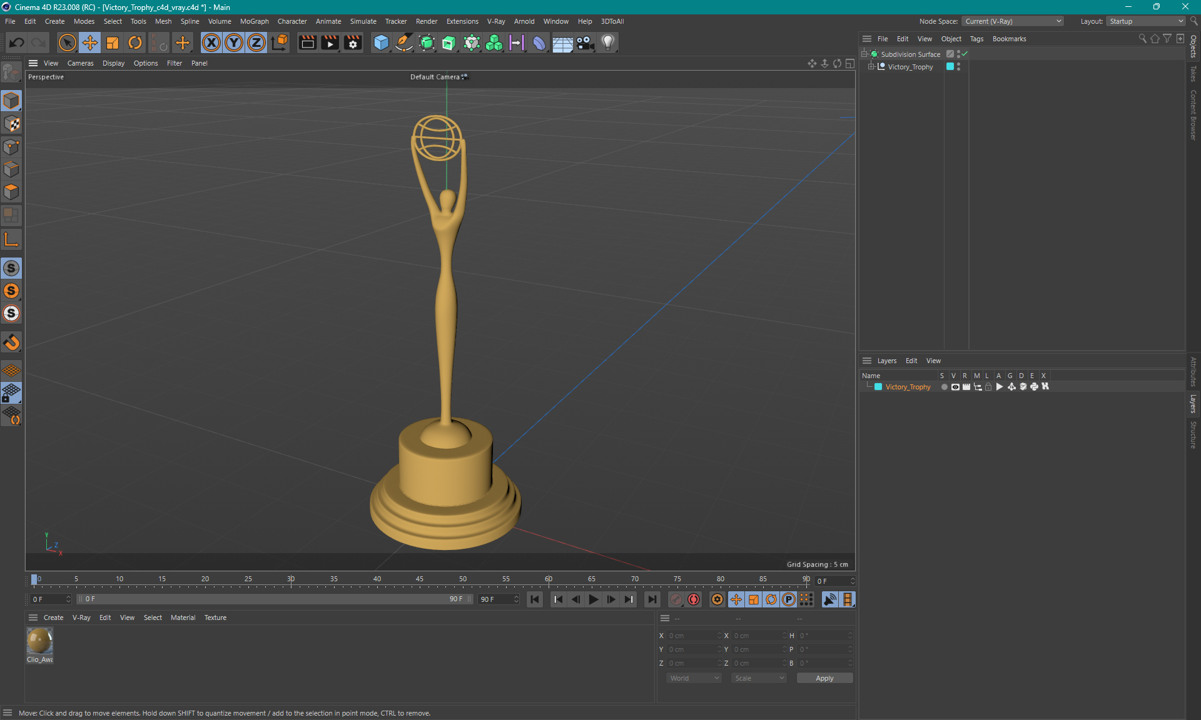
Task: Toggle Victory_Trophy layer solo dot
Action: click(944, 387)
